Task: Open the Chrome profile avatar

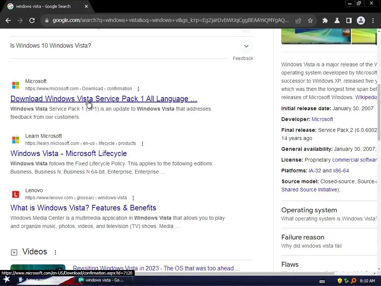Action: coord(361,21)
